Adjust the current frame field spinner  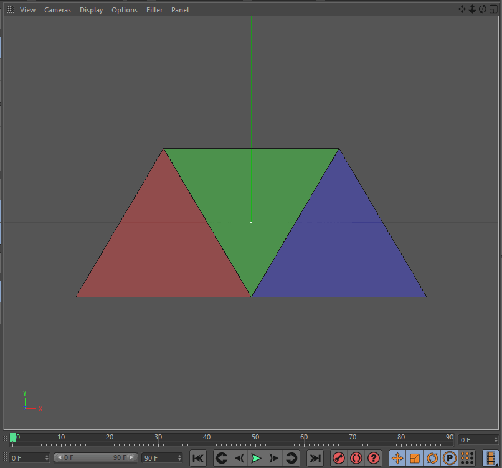pos(47,457)
